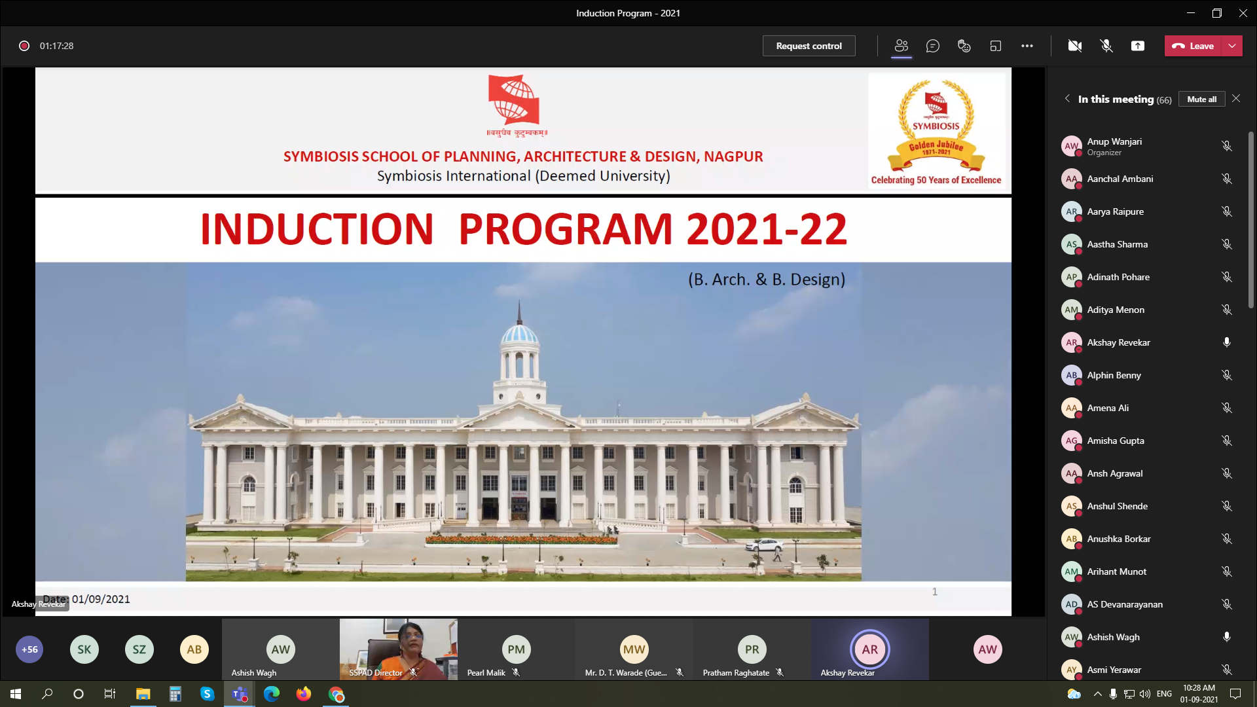Close the participants panel with X
The image size is (1257, 707).
pyautogui.click(x=1236, y=98)
